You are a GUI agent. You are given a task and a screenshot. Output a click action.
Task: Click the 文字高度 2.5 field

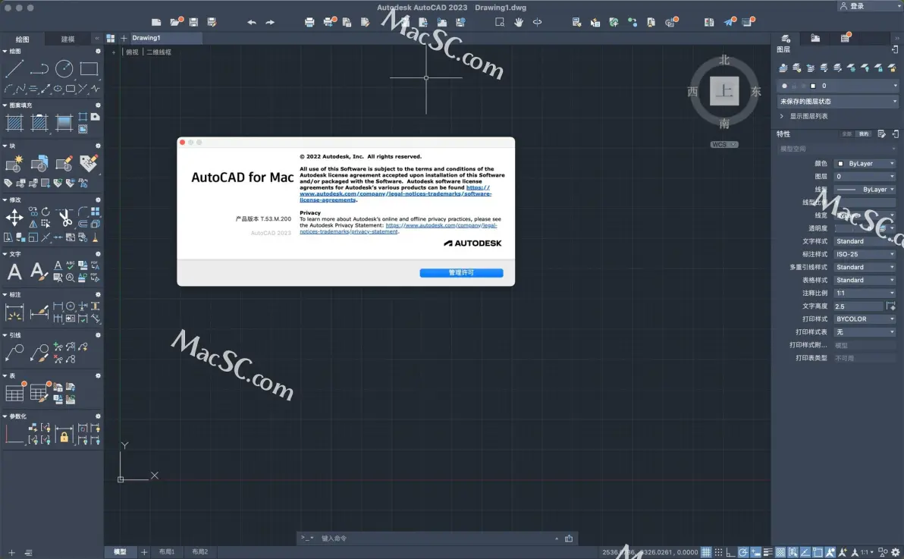point(858,306)
